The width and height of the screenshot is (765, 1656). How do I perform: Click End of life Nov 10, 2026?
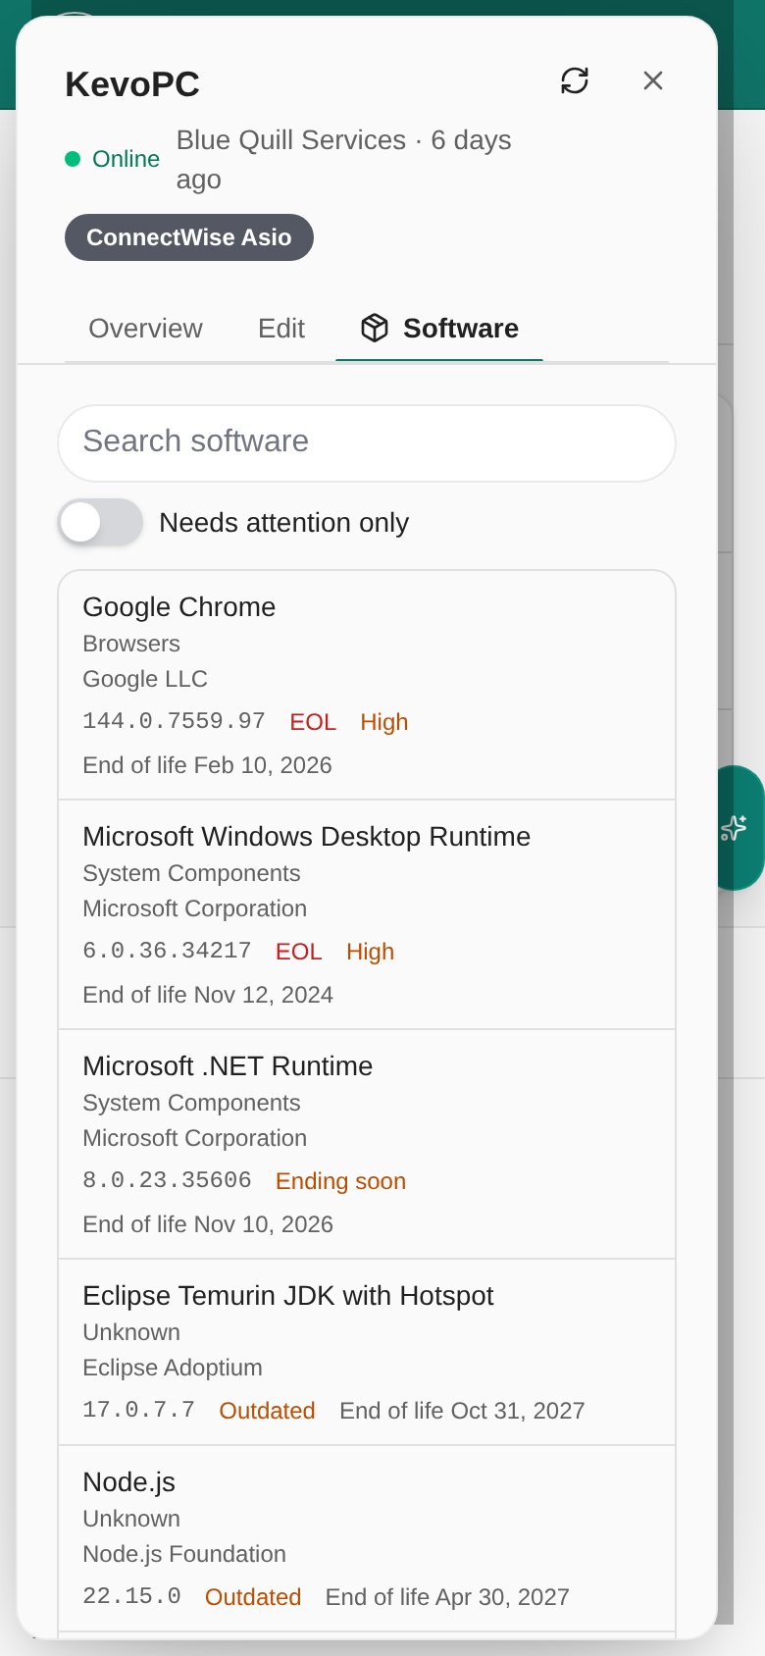208,1224
